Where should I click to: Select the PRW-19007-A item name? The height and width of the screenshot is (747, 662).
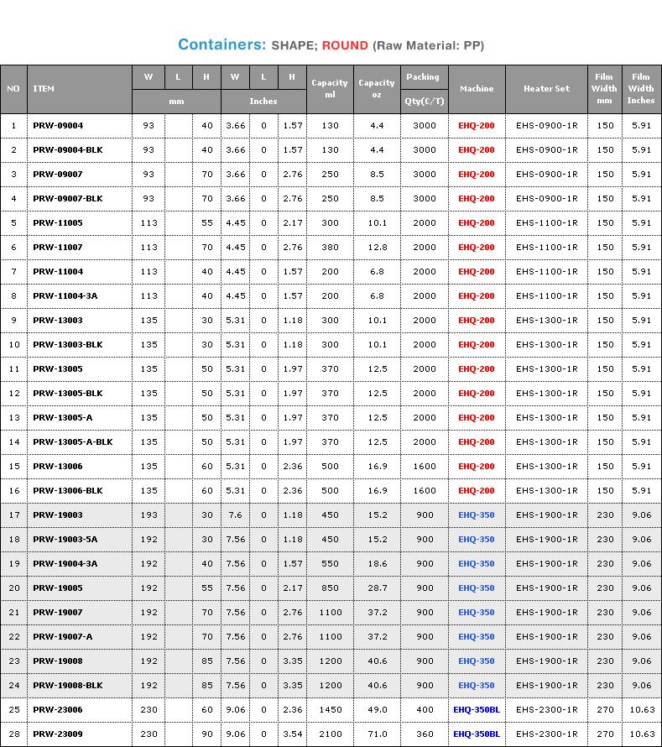coord(62,637)
